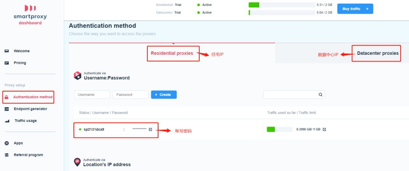This screenshot has height=171, width=409.
Task: Go to Authentication method
Action: click(x=33, y=97)
